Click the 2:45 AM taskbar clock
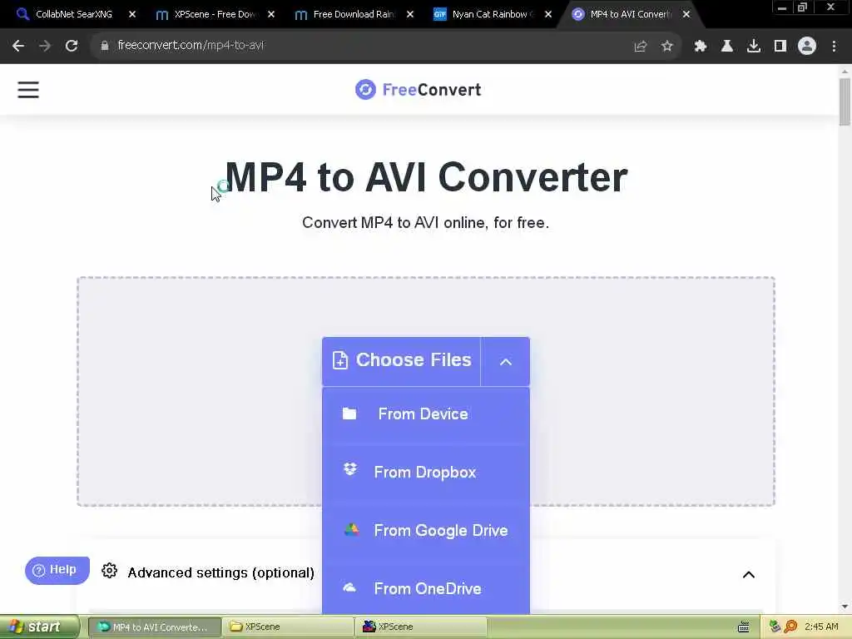Screen dimensions: 852x639 pyautogui.click(x=821, y=627)
